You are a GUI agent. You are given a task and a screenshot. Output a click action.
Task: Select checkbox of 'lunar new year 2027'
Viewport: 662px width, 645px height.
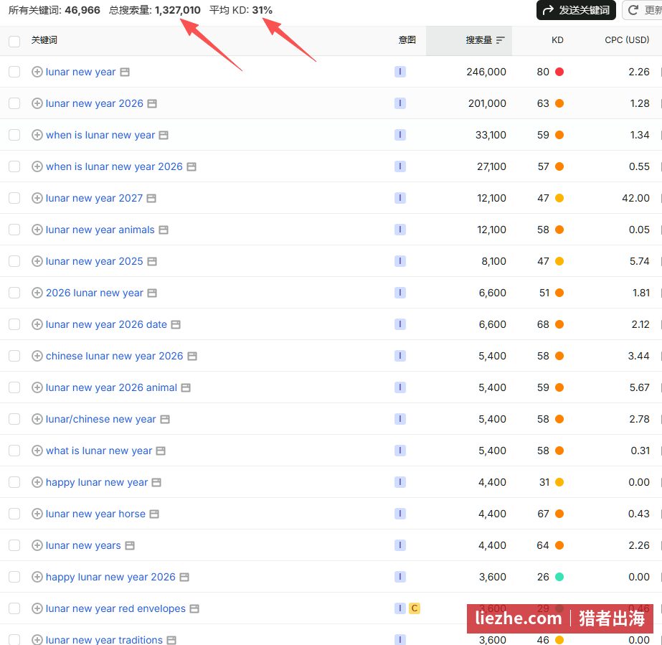pos(14,198)
